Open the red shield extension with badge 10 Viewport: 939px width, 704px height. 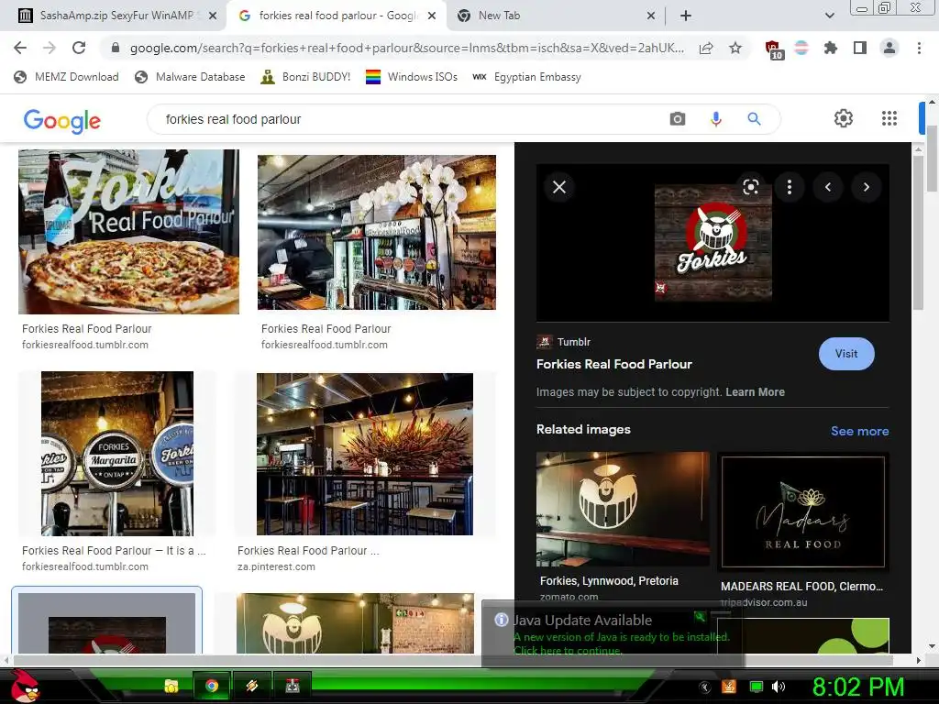point(773,49)
